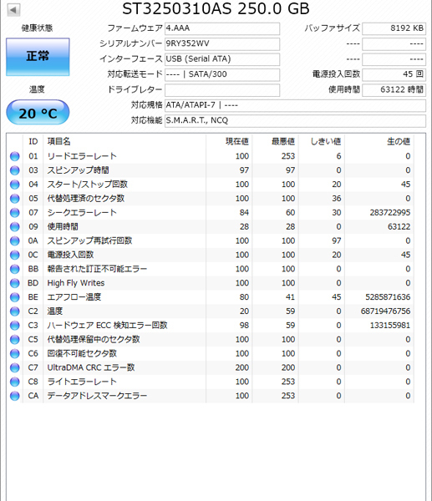The width and height of the screenshot is (432, 501).
Task: Click the status orb for ID 05 row
Action: (15, 199)
